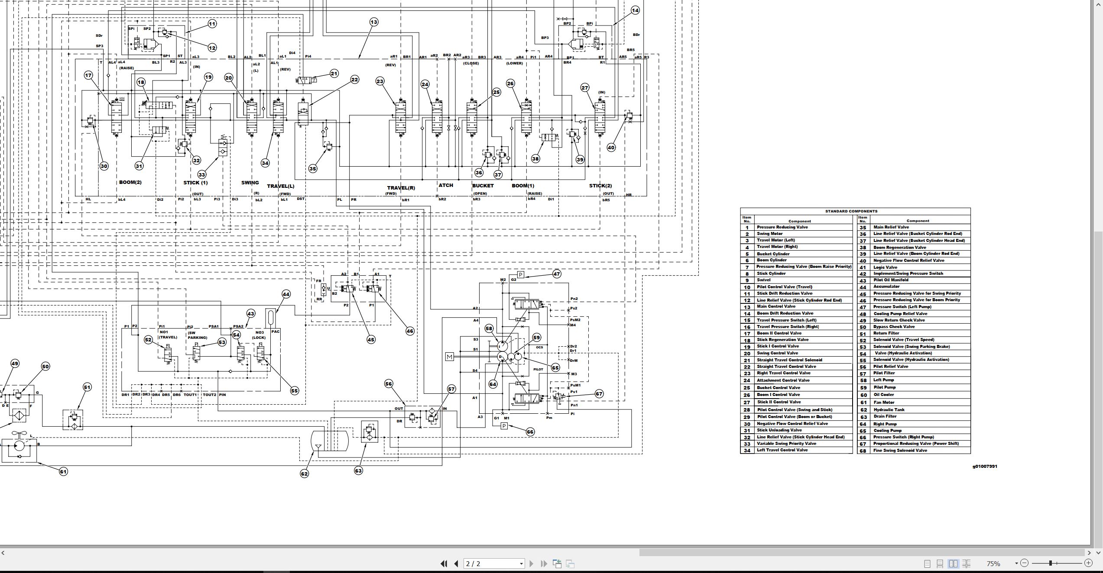Click the 'Main Relief Valve' table entry
Image resolution: width=1103 pixels, height=573 pixels.
(891, 227)
